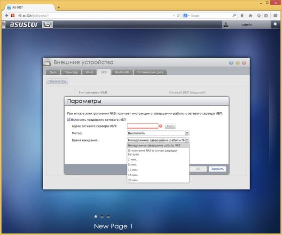Open ADM search magnifier at top right
282x235 pixels.
275,24
